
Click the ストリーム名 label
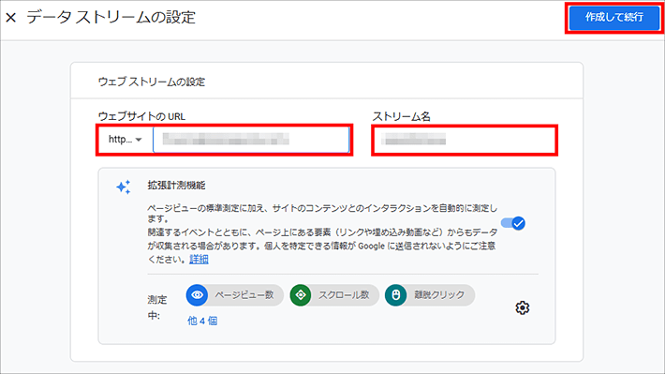point(401,116)
